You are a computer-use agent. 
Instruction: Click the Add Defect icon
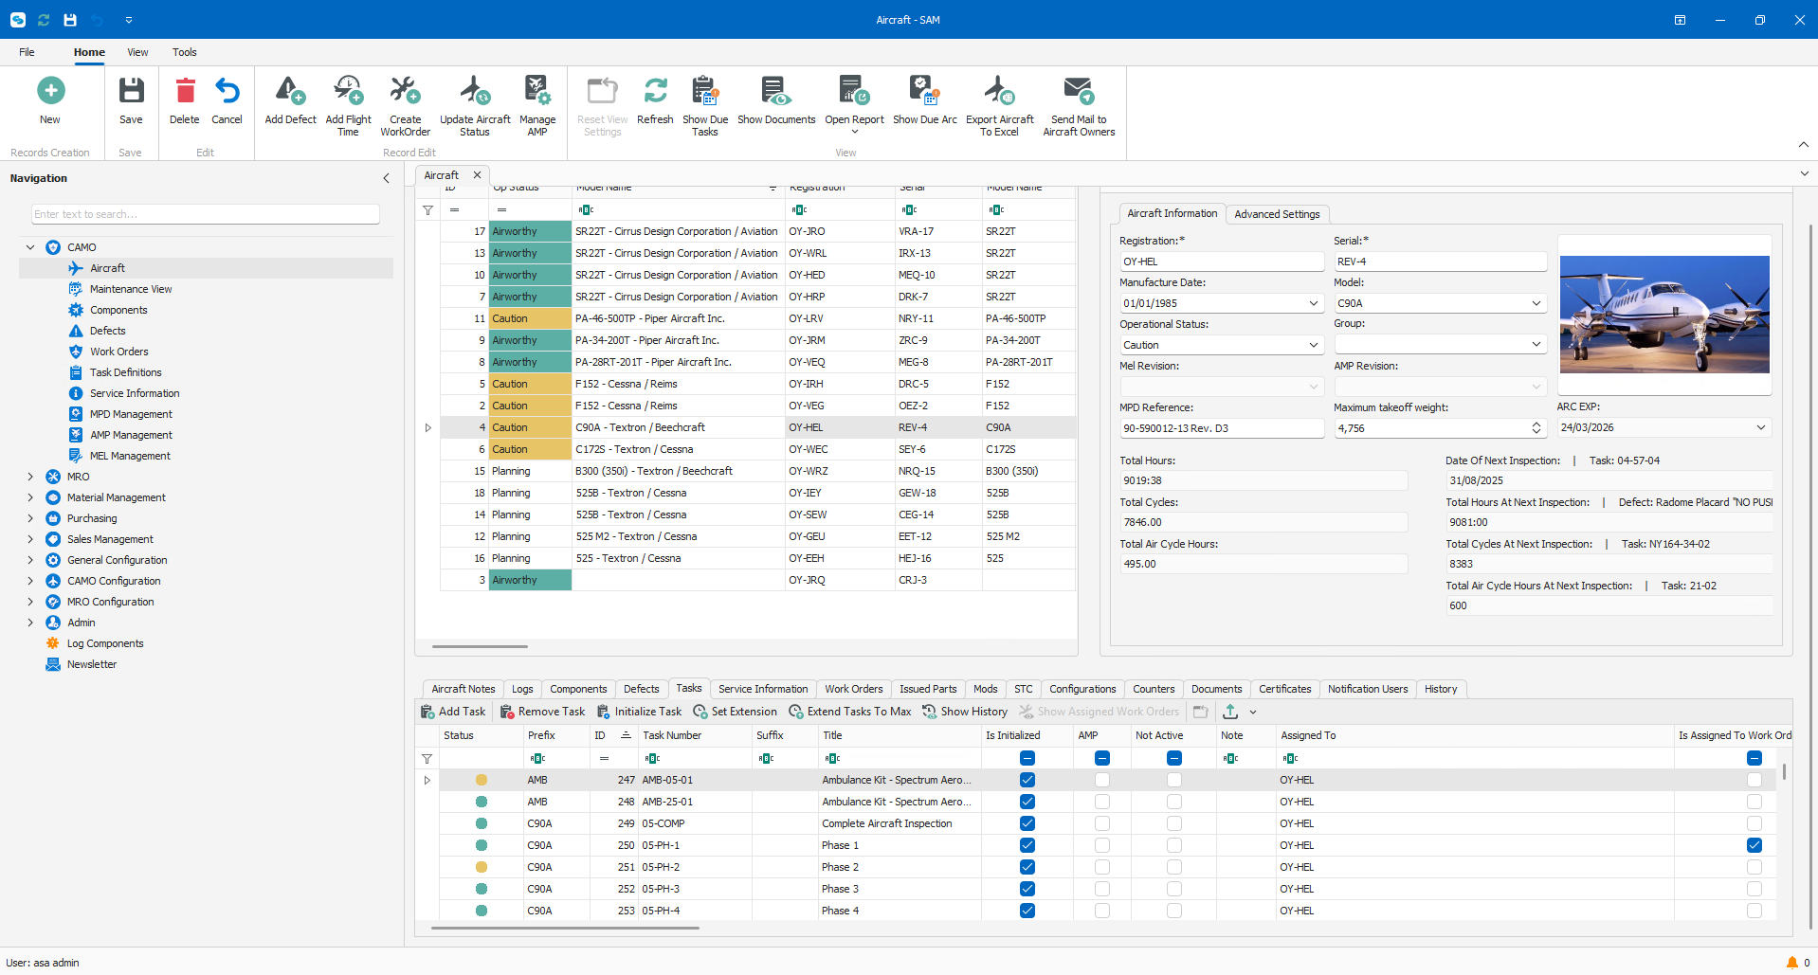tap(290, 91)
